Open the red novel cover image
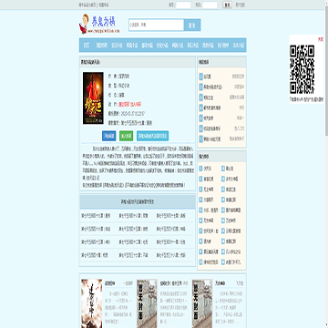 [93, 97]
